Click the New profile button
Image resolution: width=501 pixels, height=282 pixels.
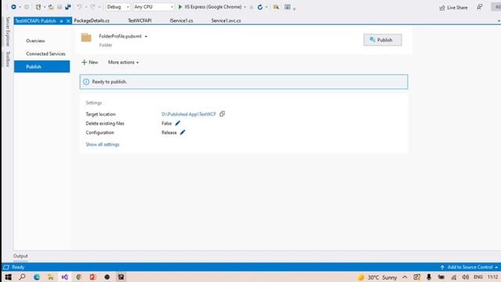[x=90, y=63]
